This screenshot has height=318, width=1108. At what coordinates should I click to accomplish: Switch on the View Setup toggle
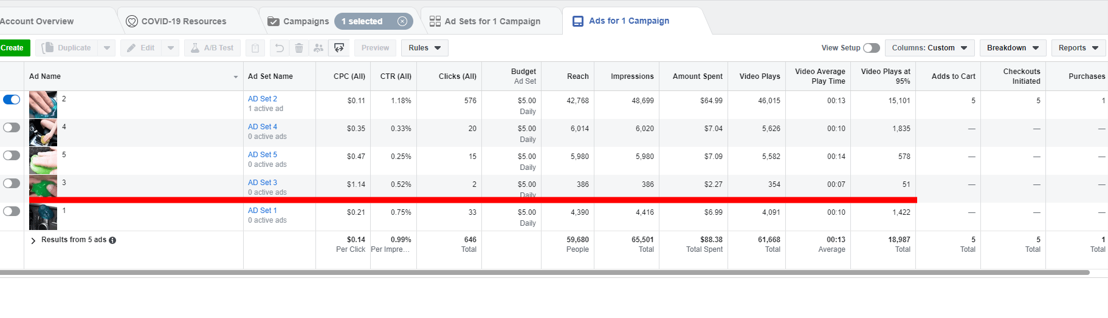pyautogui.click(x=871, y=48)
